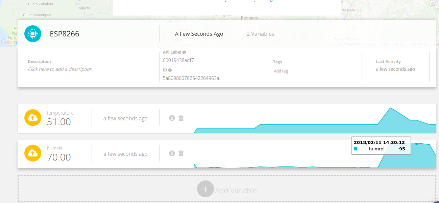Click the info icon beside API Label
The image size is (439, 203).
[x=184, y=52]
